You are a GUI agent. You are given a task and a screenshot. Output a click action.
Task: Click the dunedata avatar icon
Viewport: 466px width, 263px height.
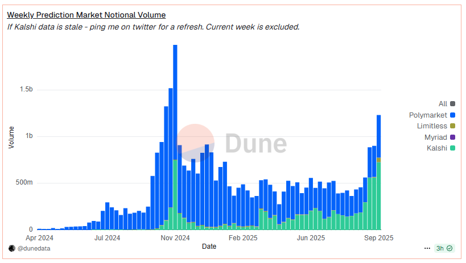coord(12,248)
